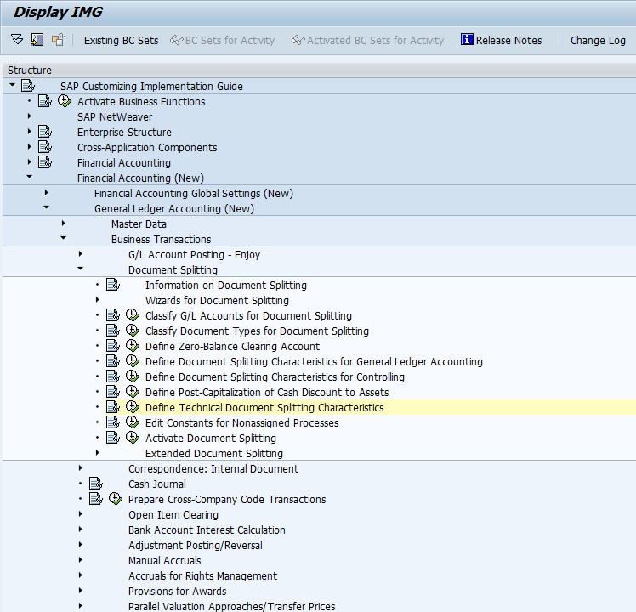Execute Define Splitting Characteristics for General Ledger
This screenshot has height=612, width=636.
click(133, 361)
